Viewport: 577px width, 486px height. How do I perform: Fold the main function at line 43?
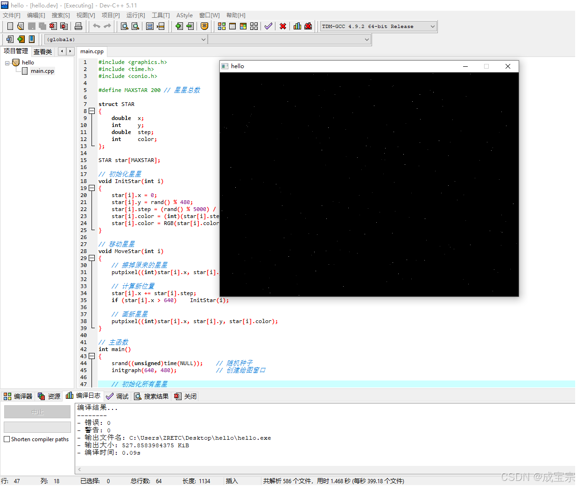92,356
